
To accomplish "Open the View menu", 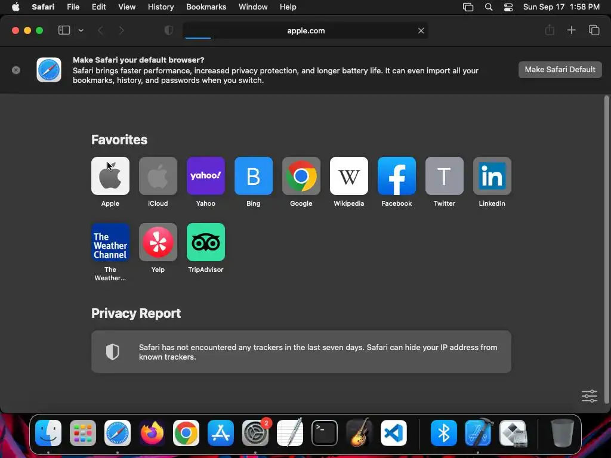I will click(x=126, y=7).
